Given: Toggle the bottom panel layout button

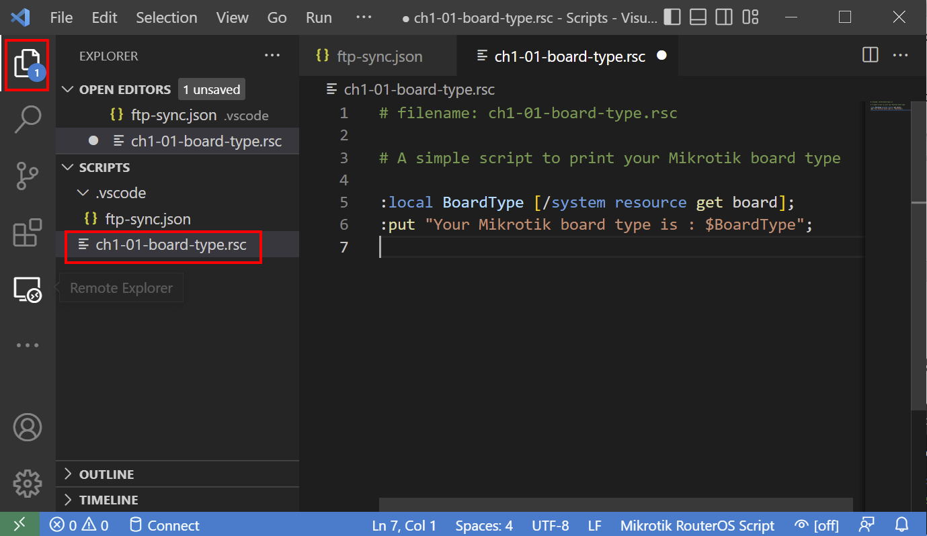Looking at the screenshot, I should [698, 17].
